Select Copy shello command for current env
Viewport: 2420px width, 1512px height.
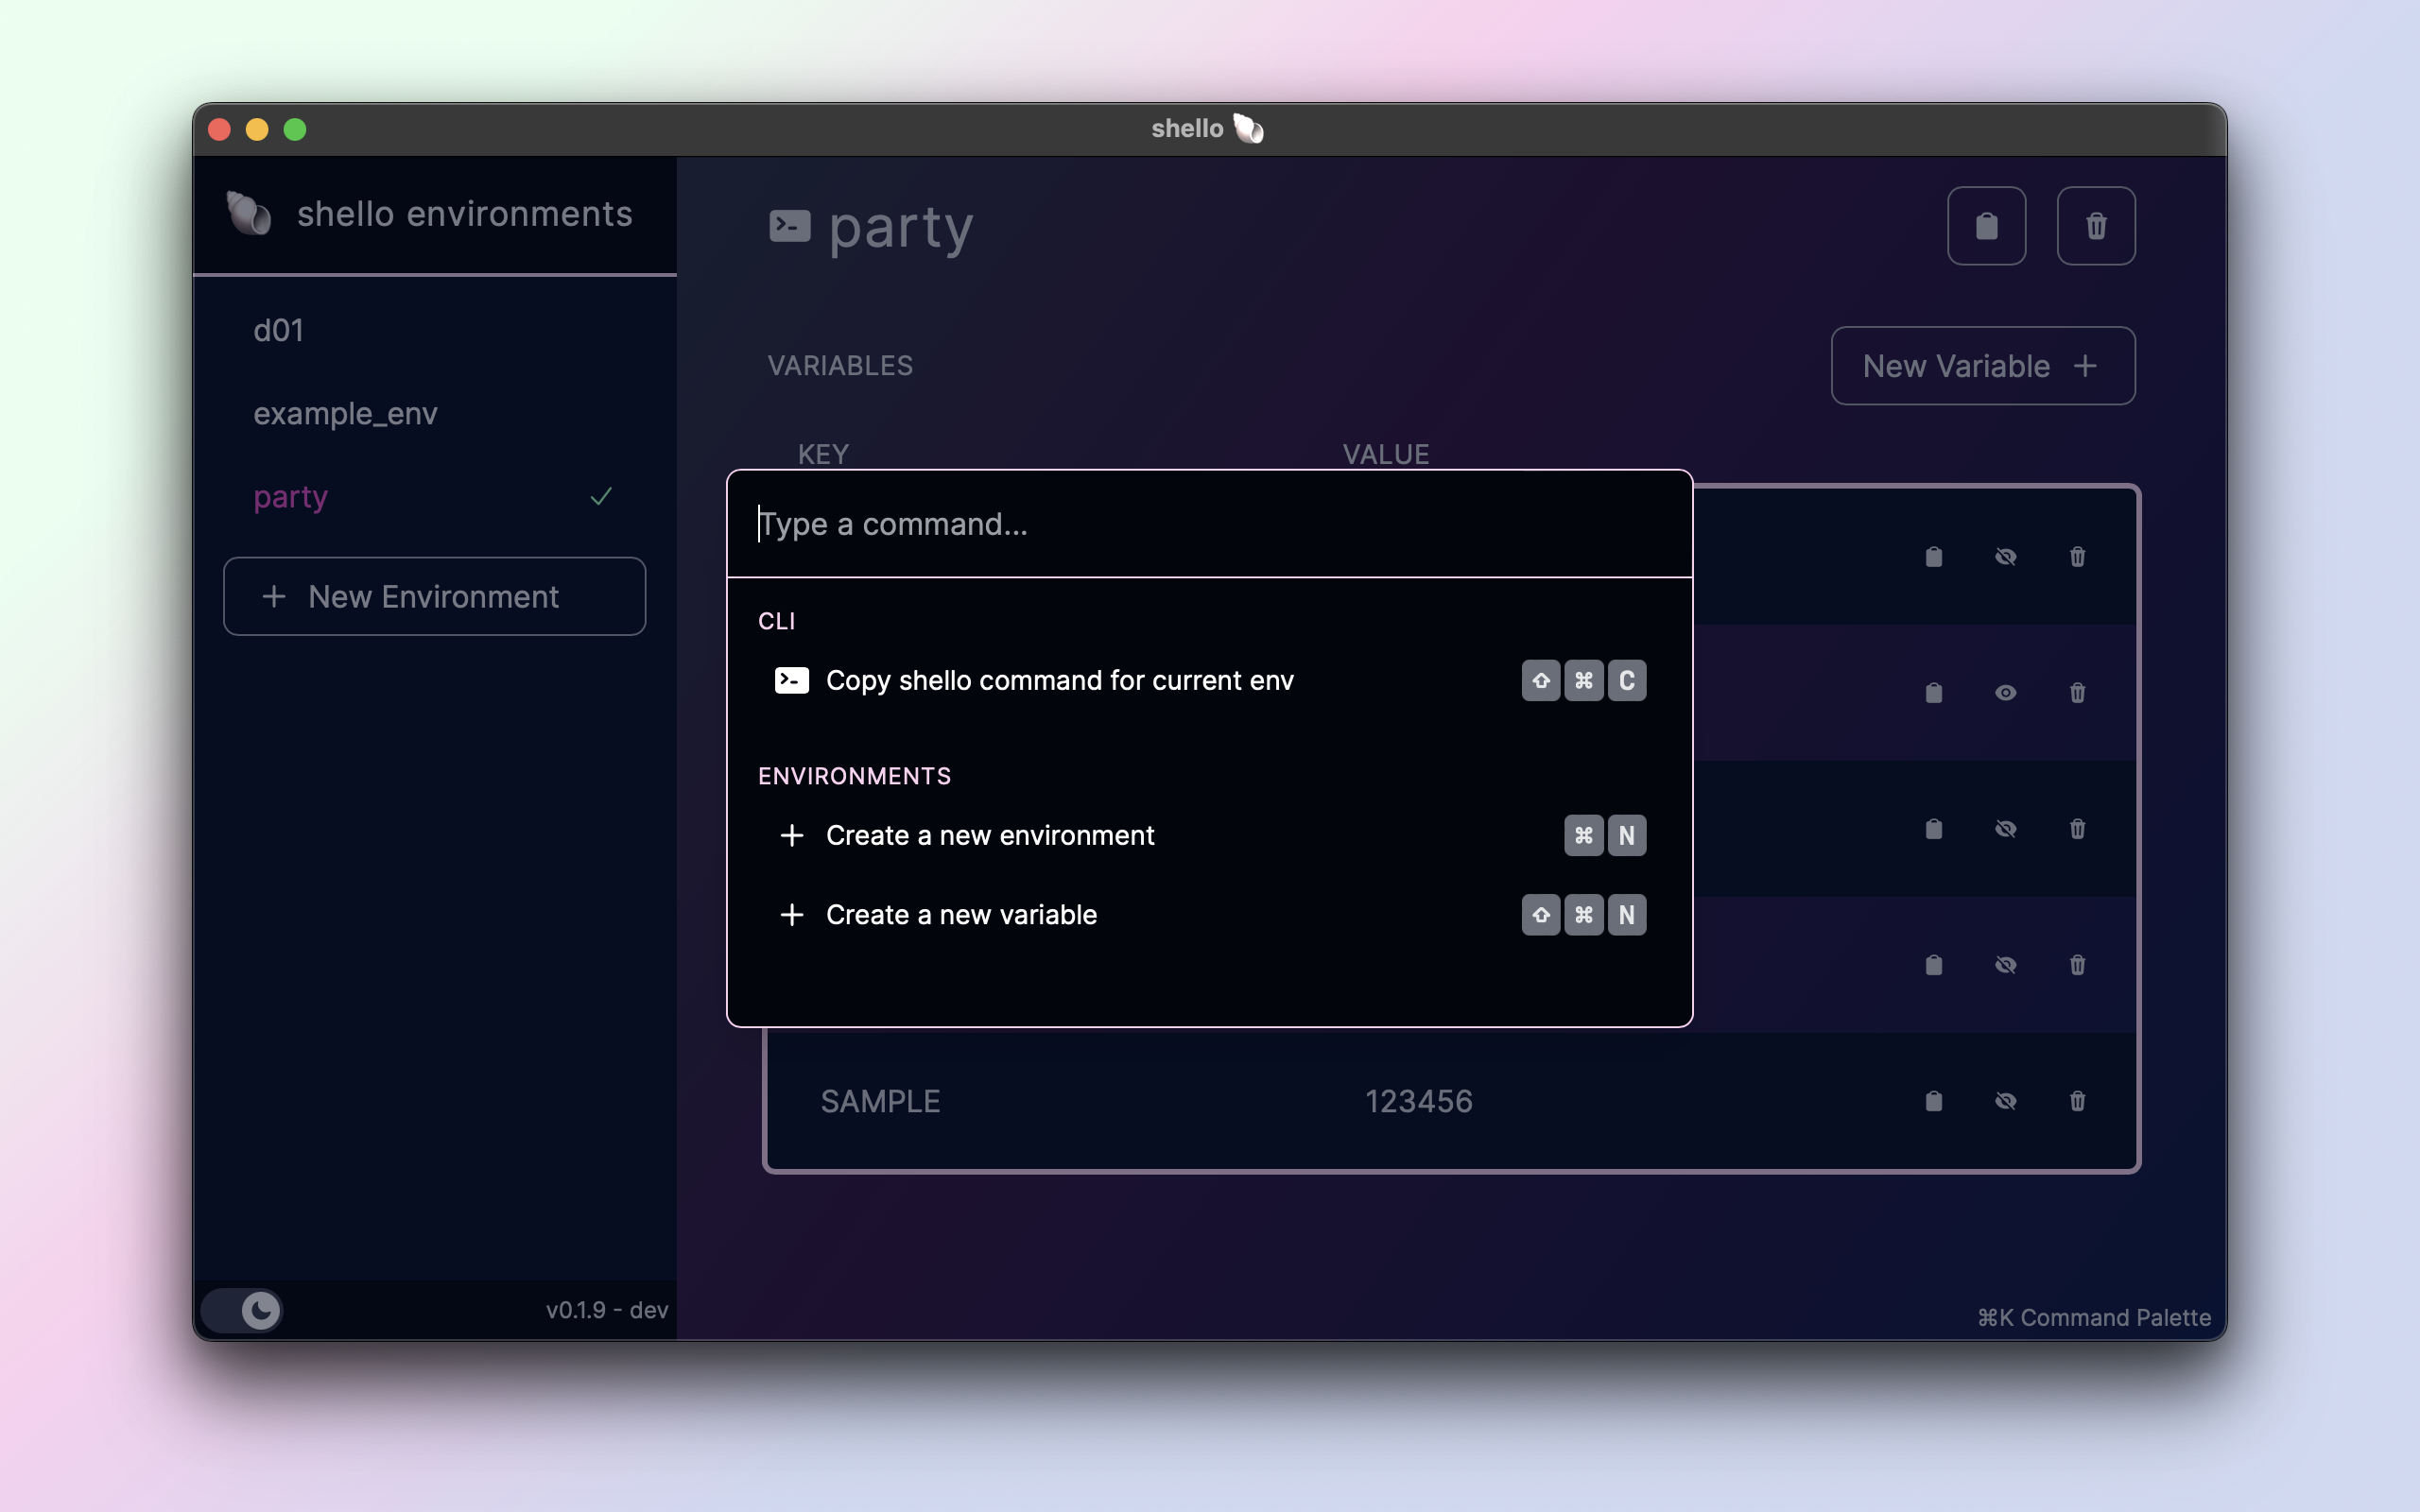1209,680
